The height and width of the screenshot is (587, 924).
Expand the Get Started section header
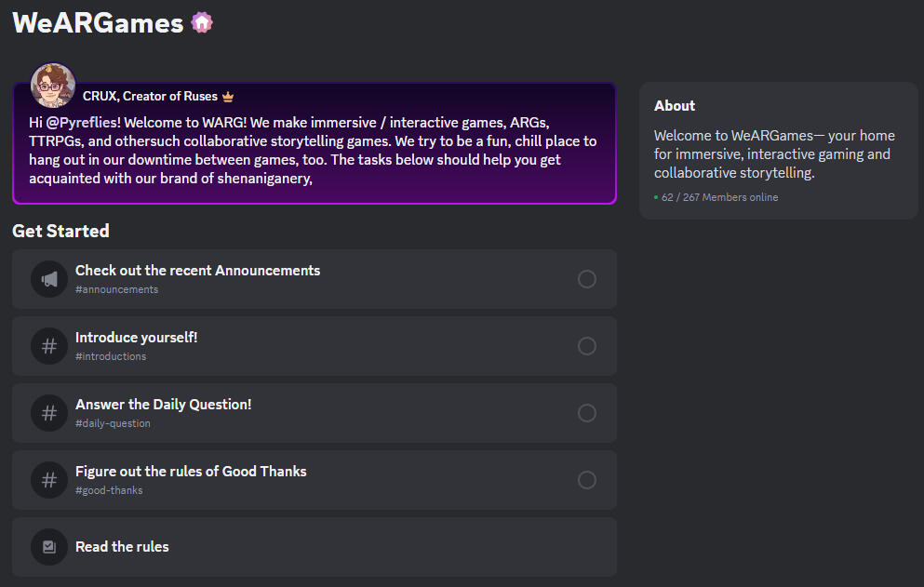[x=60, y=231]
